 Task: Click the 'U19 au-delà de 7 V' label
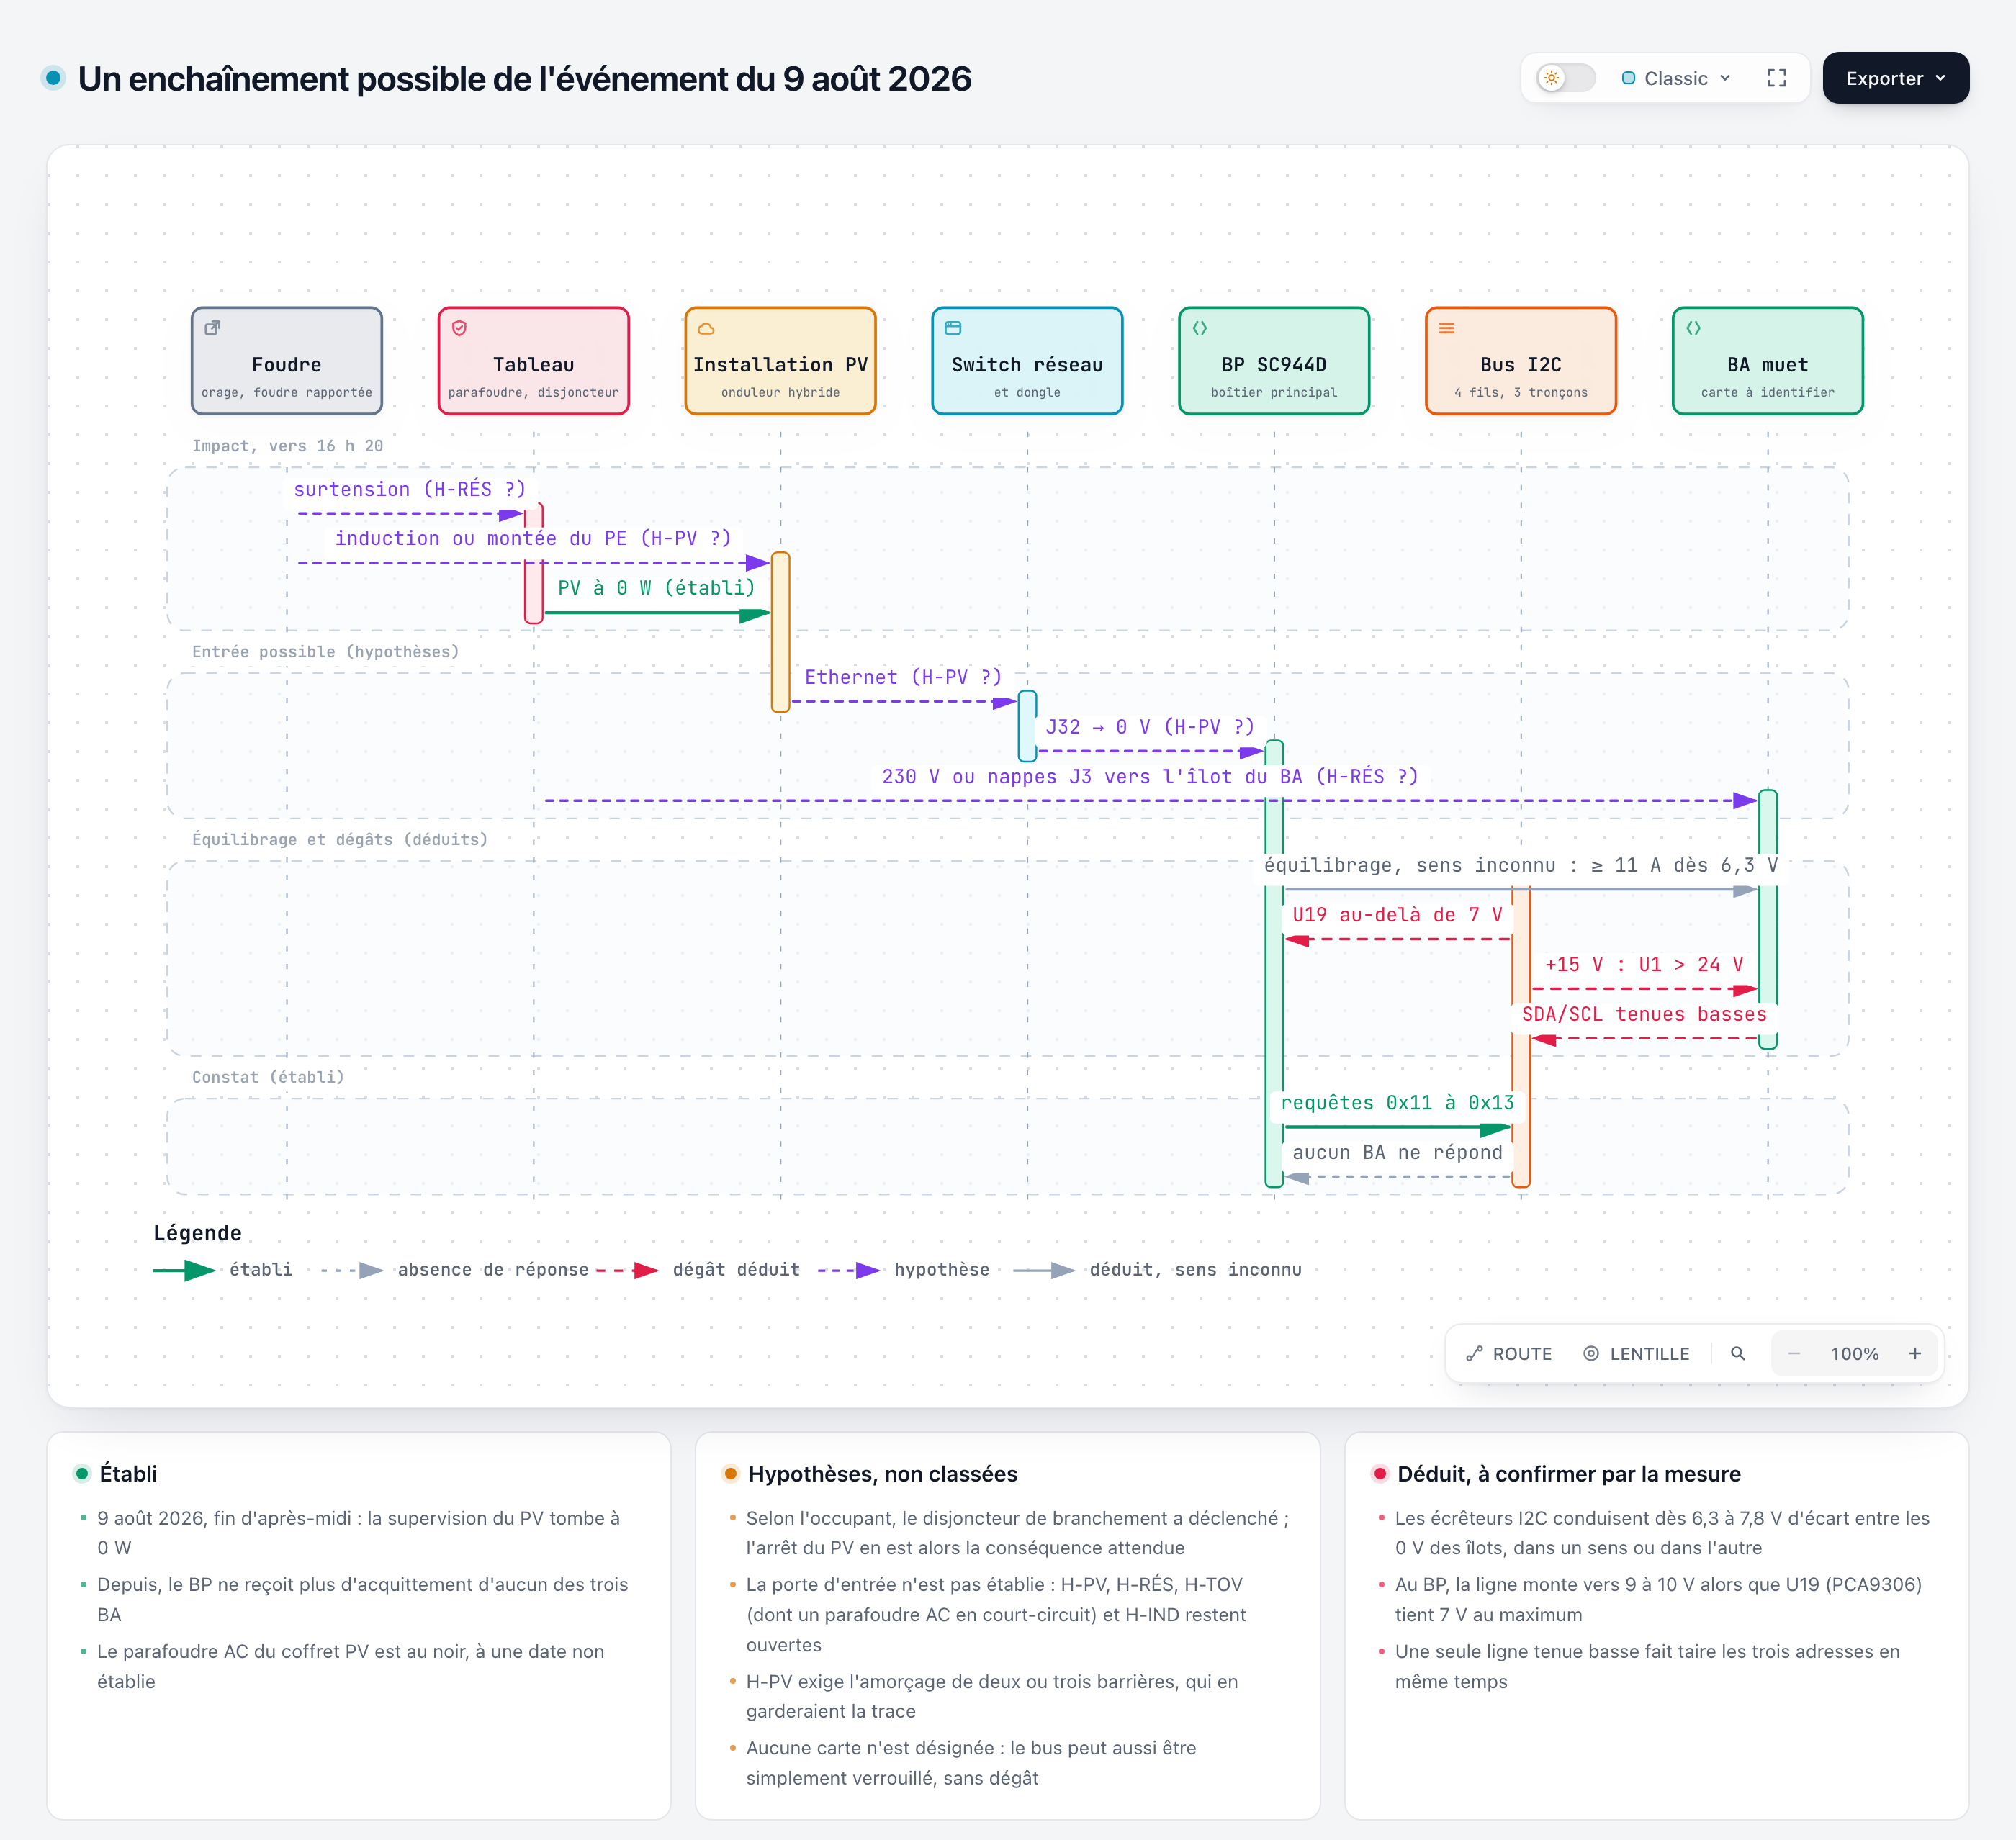point(1397,915)
